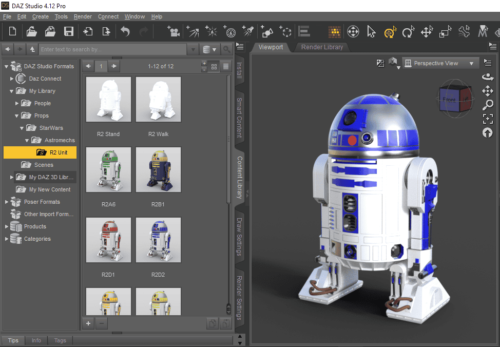
Task: Activate the Rotate tool in the toolbar
Action: pyautogui.click(x=408, y=32)
